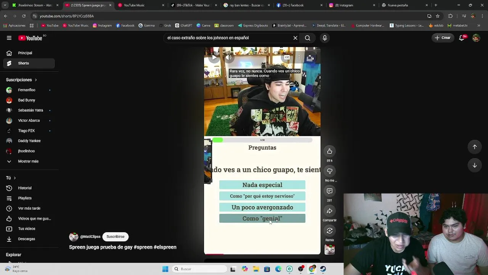This screenshot has width=488, height=275.
Task: Open the ChatGPT bookmark
Action: (183, 26)
